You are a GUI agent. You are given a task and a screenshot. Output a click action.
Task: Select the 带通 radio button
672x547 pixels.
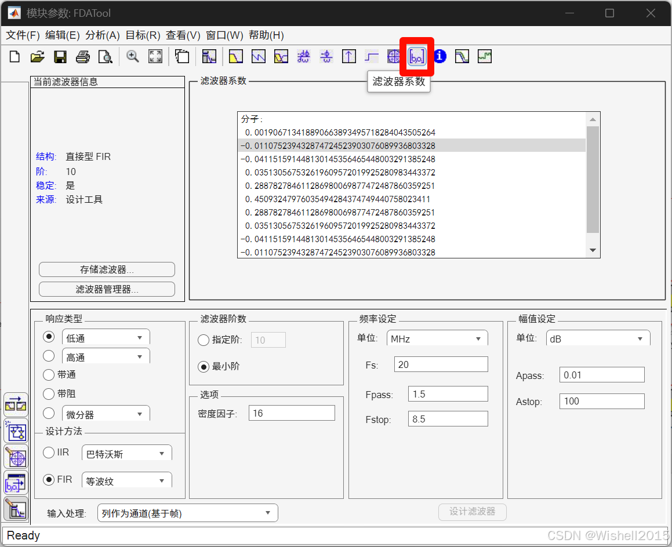49,375
